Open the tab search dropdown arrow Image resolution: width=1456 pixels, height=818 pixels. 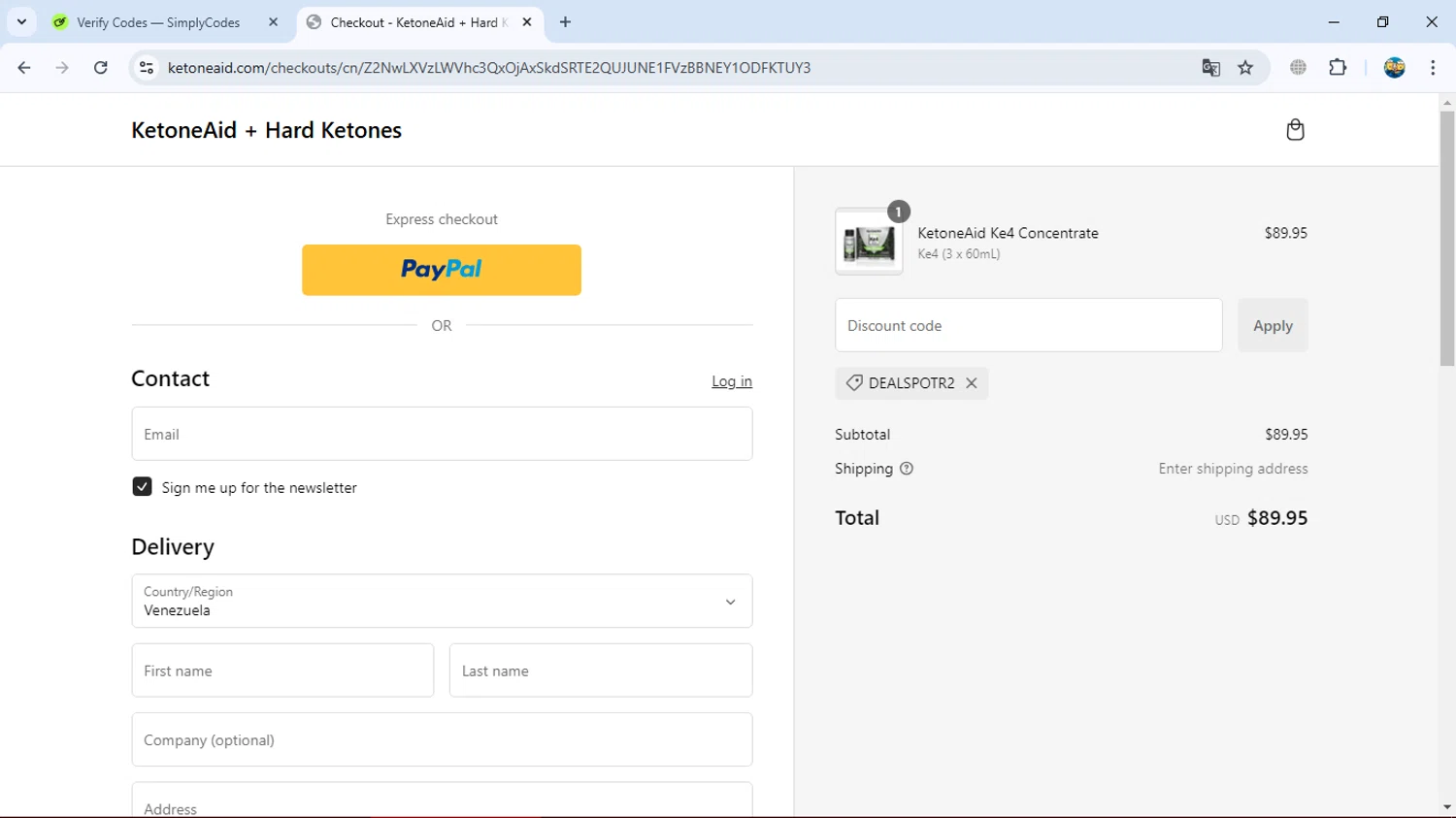pos(21,22)
